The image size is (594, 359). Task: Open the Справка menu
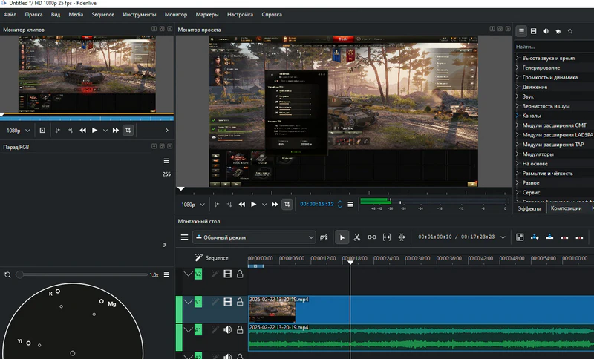(x=272, y=14)
